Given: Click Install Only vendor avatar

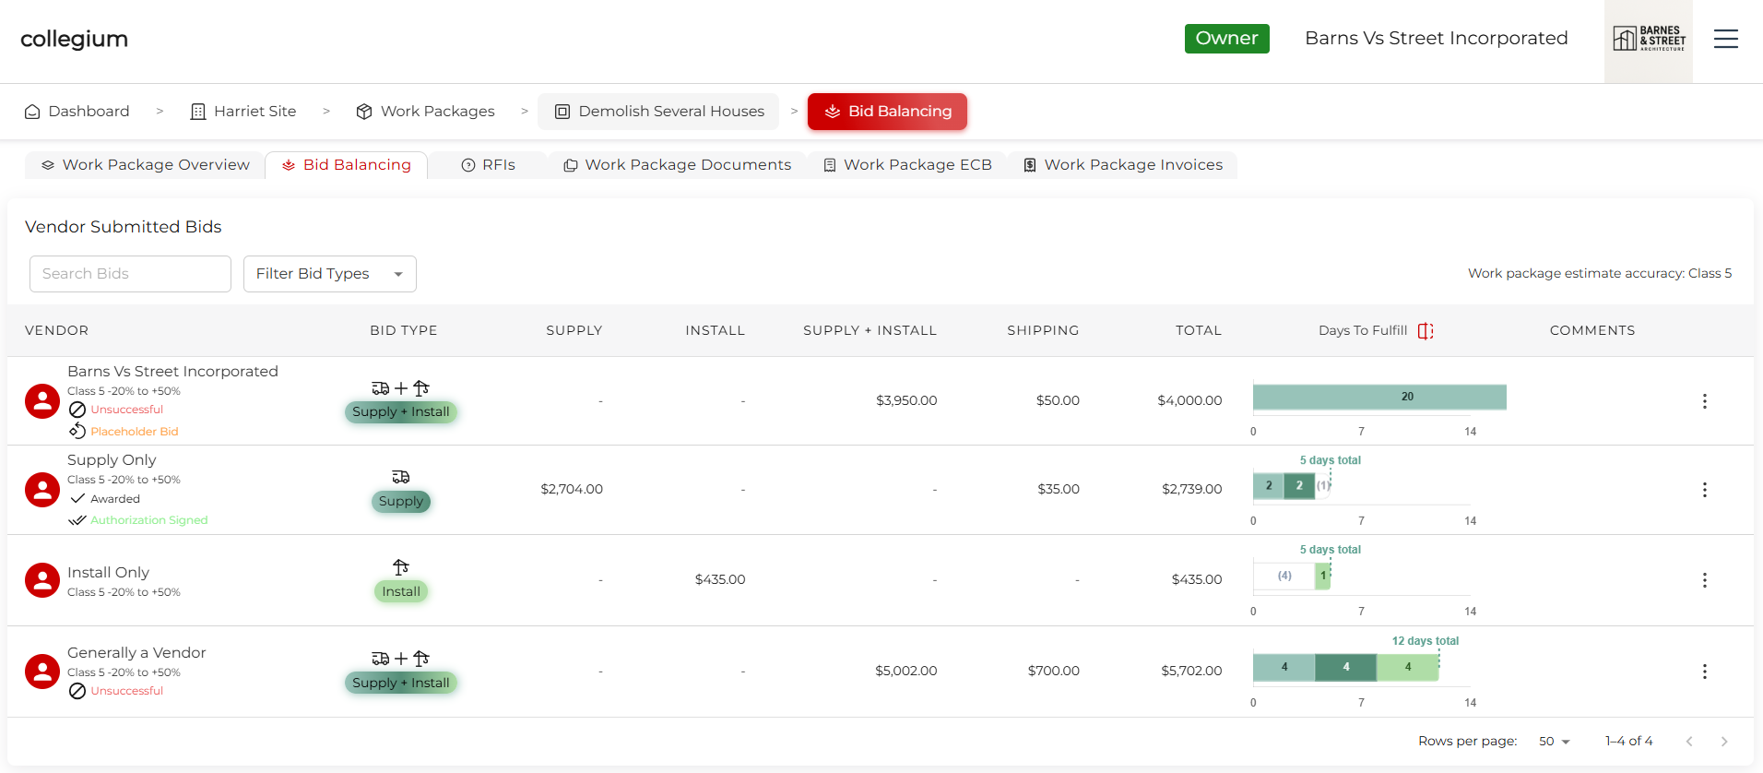Looking at the screenshot, I should pyautogui.click(x=42, y=580).
